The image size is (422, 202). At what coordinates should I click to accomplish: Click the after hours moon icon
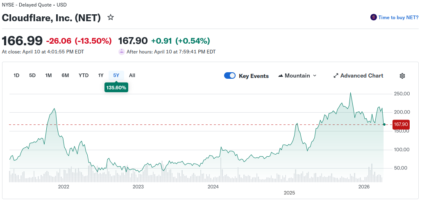click(x=121, y=52)
